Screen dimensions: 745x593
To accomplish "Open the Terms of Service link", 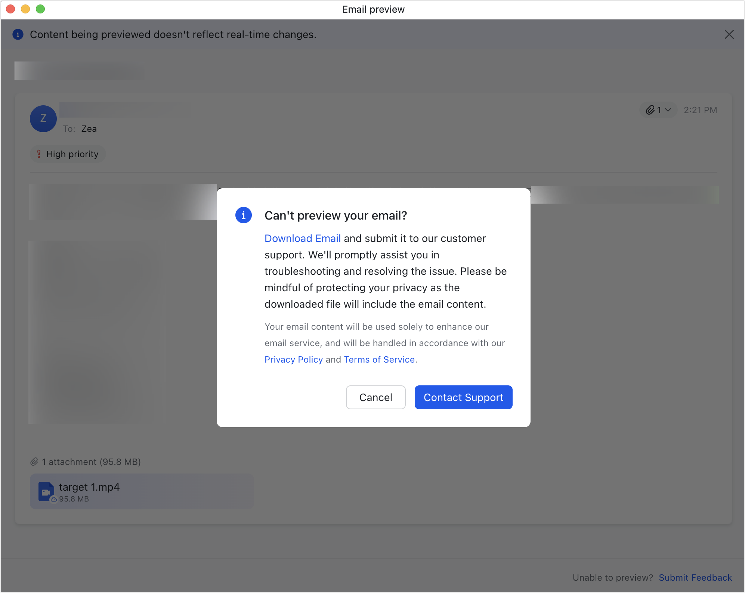I will click(379, 359).
